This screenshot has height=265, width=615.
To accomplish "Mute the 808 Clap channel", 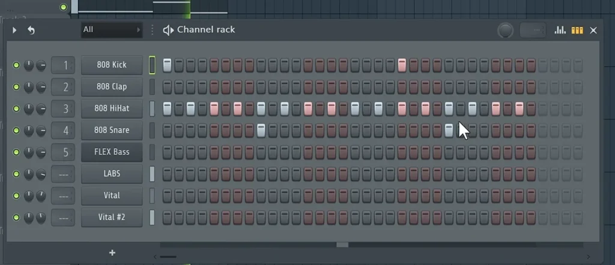I will tap(16, 87).
